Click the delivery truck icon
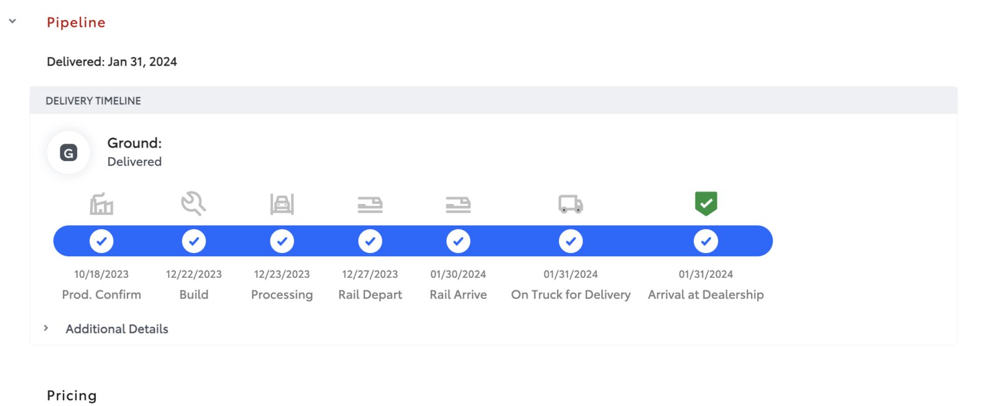 pyautogui.click(x=571, y=204)
